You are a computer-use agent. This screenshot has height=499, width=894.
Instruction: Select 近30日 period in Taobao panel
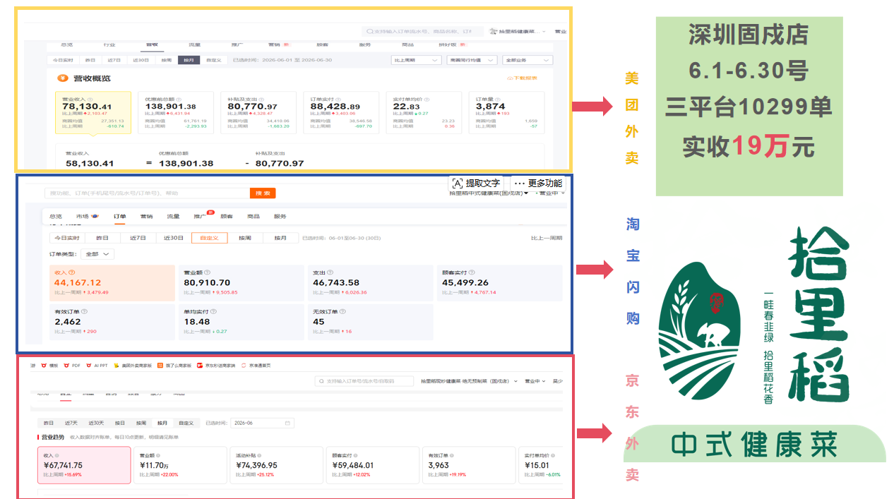tap(173, 238)
